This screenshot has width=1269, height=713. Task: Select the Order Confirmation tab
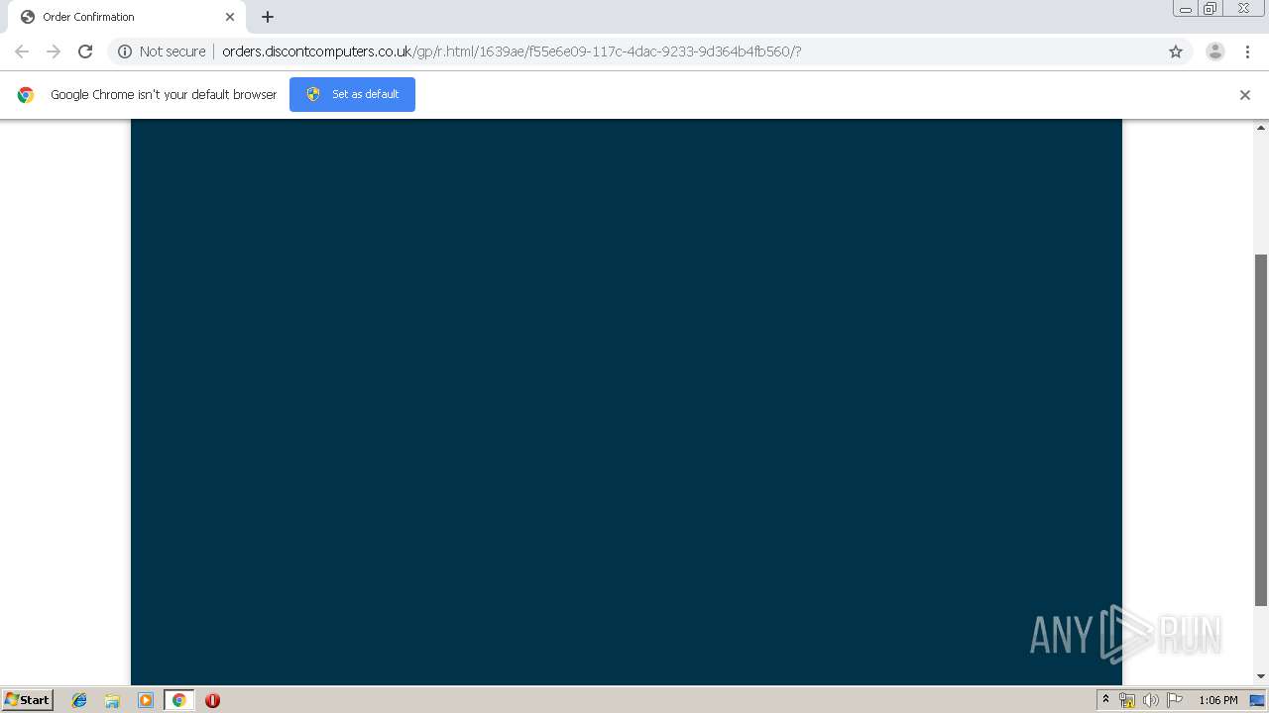(127, 17)
